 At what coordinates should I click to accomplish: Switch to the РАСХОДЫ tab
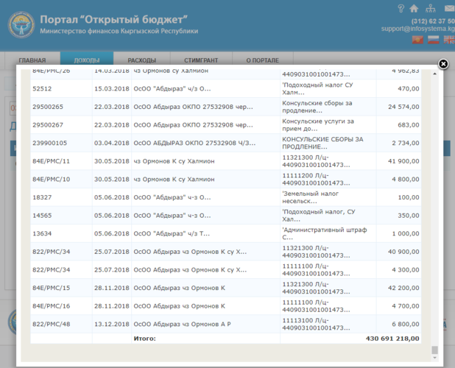(x=141, y=60)
